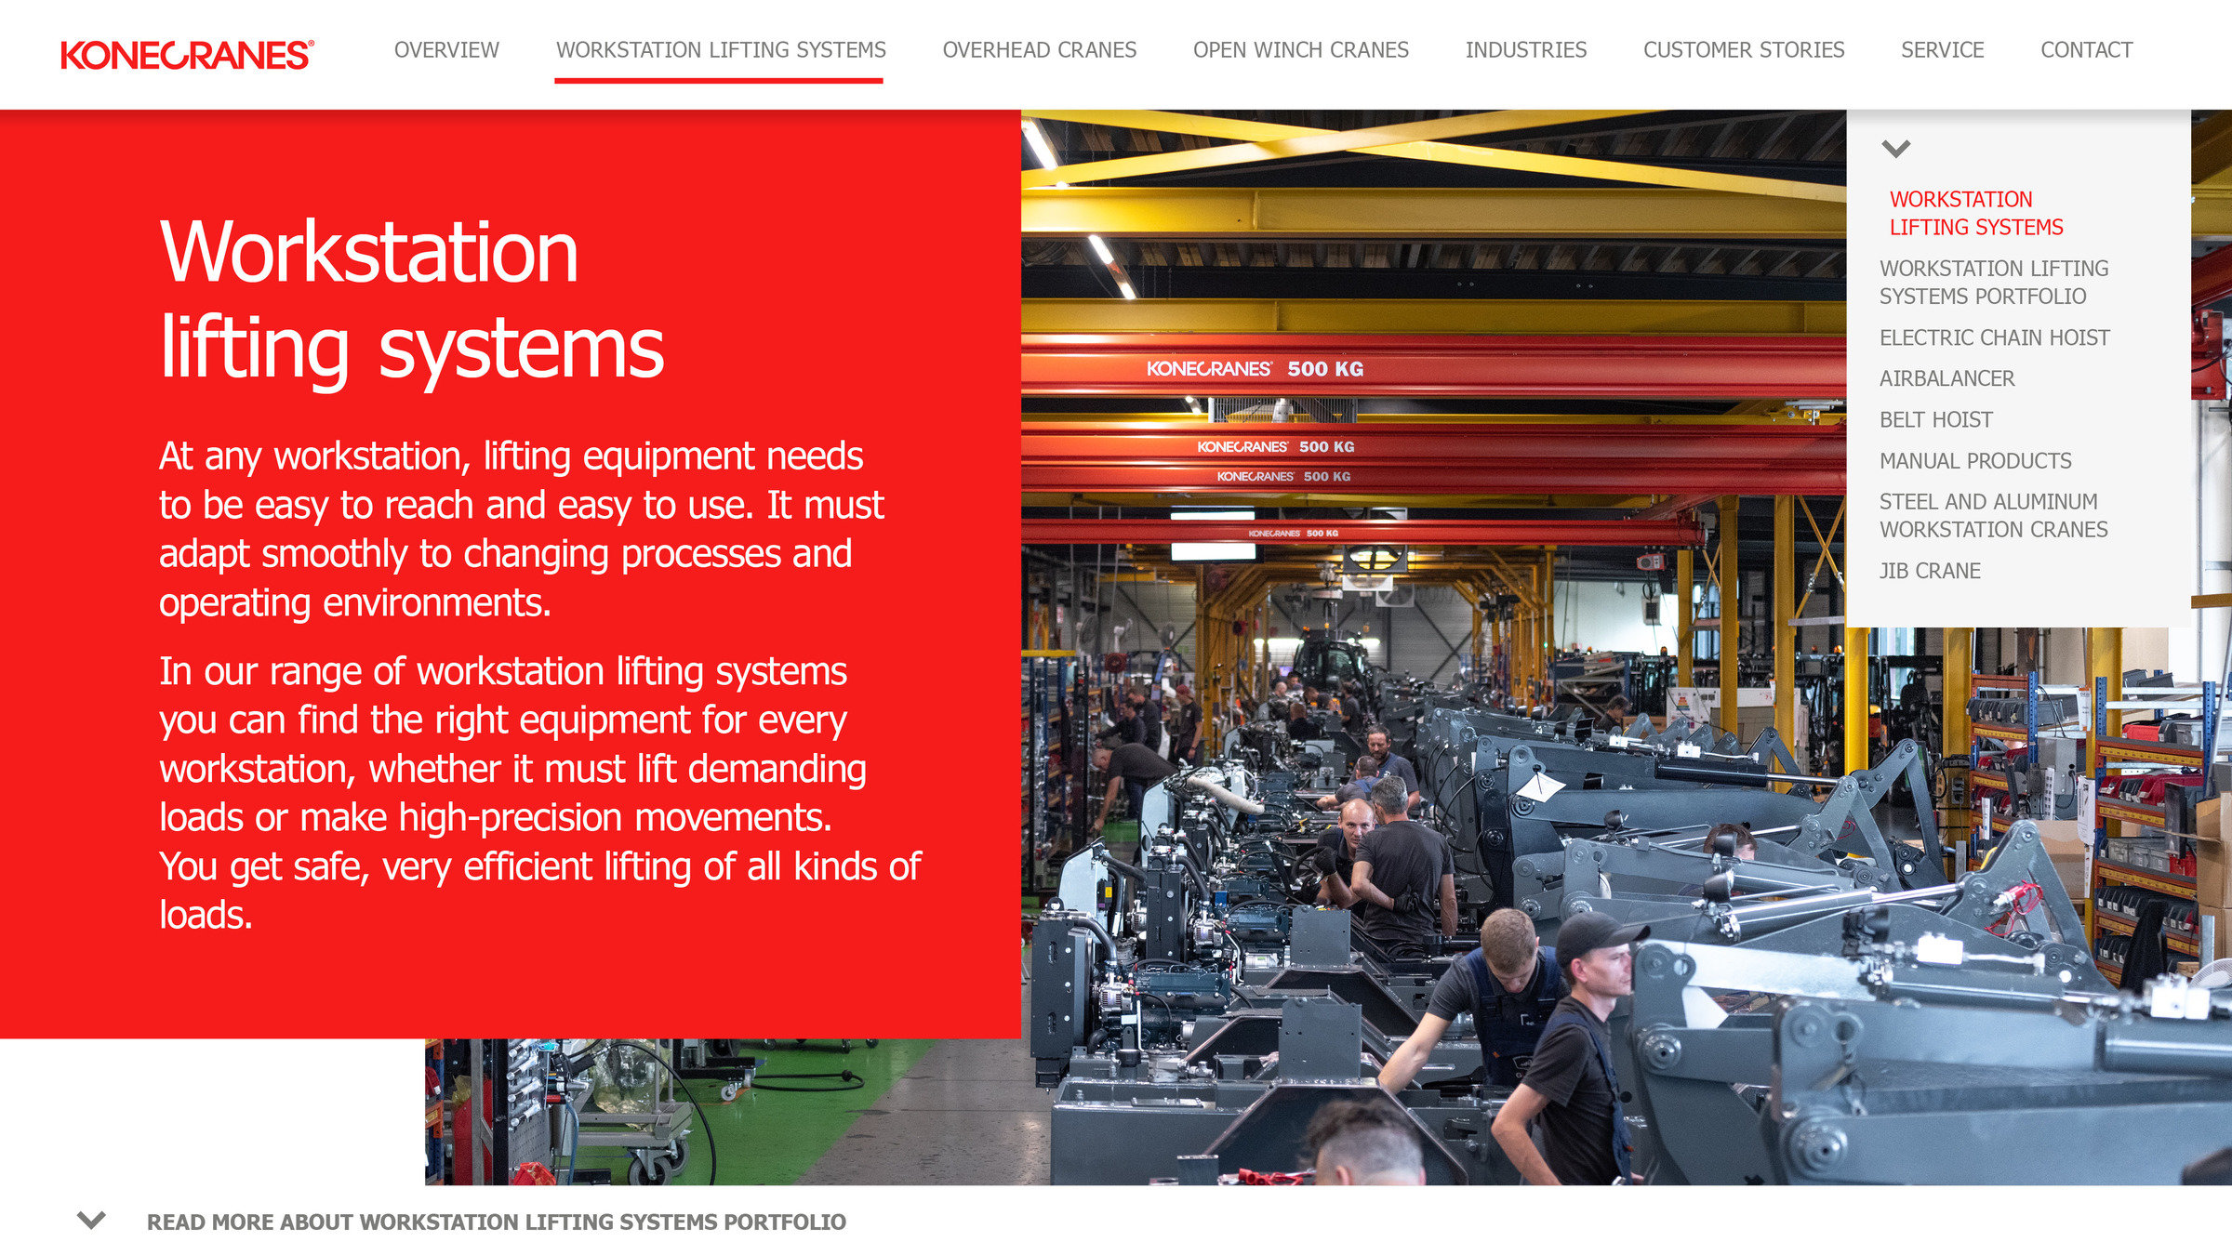Open Customer Stories

point(1743,50)
